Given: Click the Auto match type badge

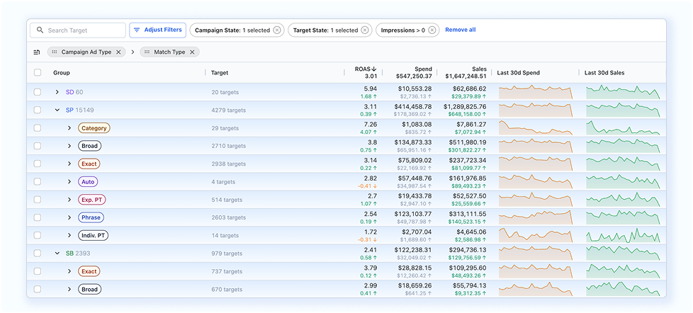Looking at the screenshot, I should [88, 181].
